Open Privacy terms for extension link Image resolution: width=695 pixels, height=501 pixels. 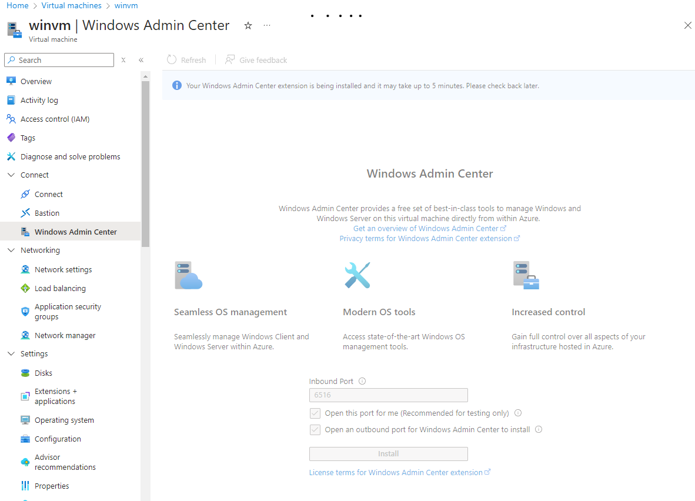click(x=429, y=239)
